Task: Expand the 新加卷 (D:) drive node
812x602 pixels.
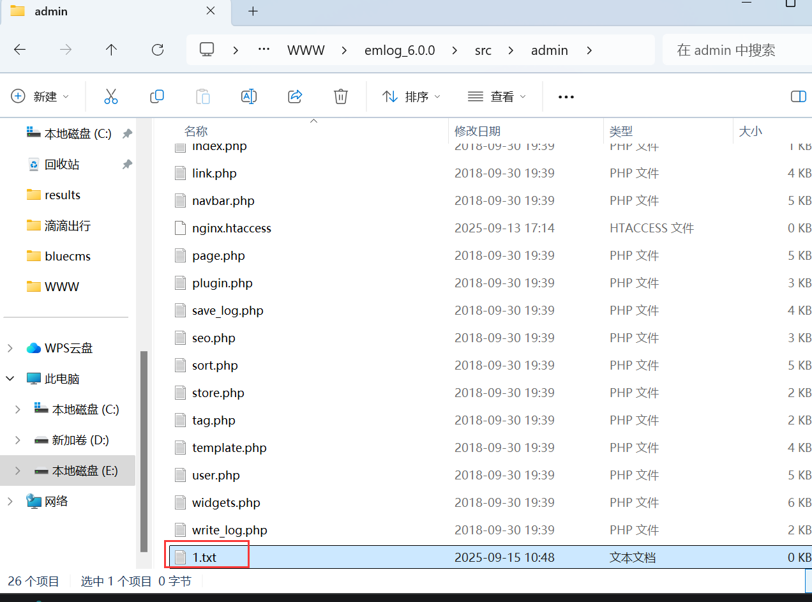Action: click(18, 440)
